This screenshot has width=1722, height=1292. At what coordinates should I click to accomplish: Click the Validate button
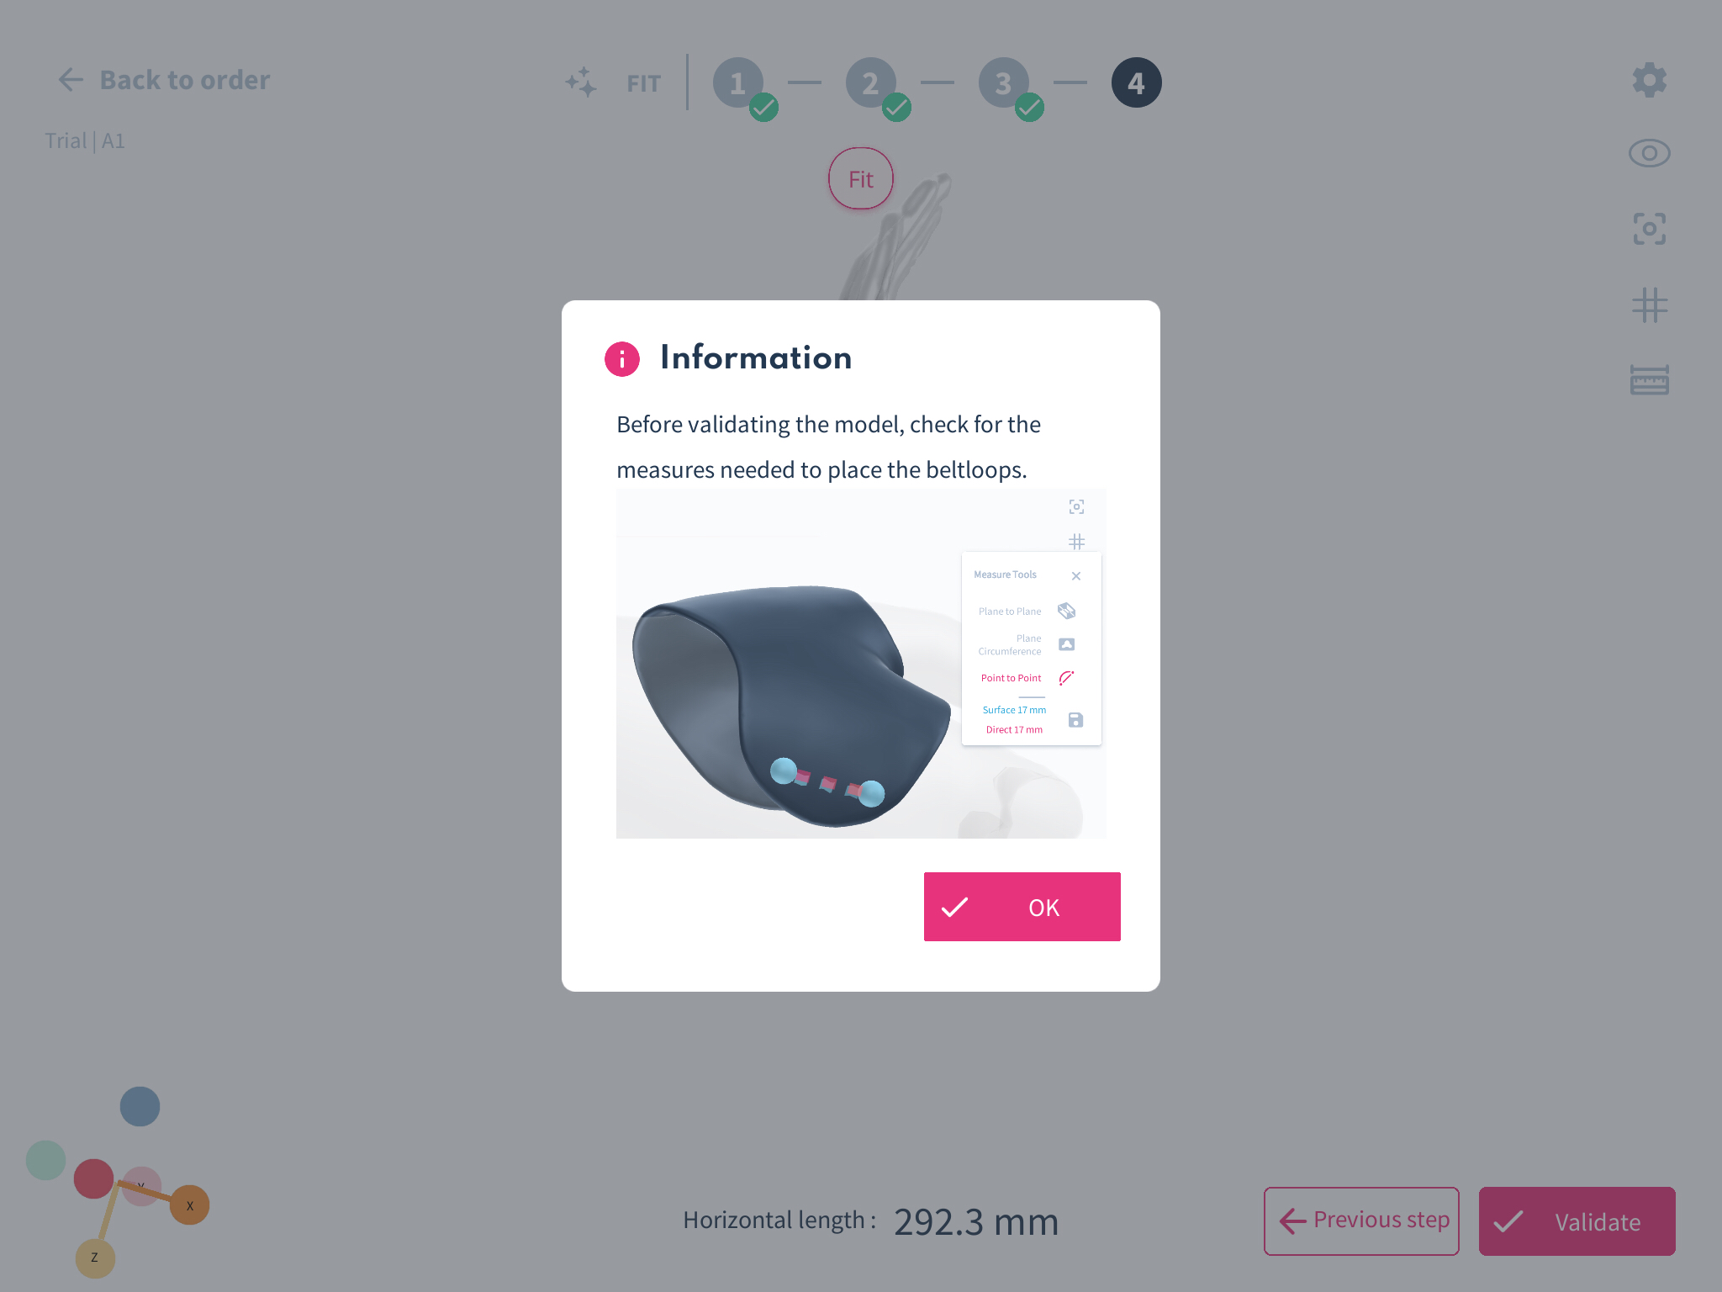pyautogui.click(x=1577, y=1221)
